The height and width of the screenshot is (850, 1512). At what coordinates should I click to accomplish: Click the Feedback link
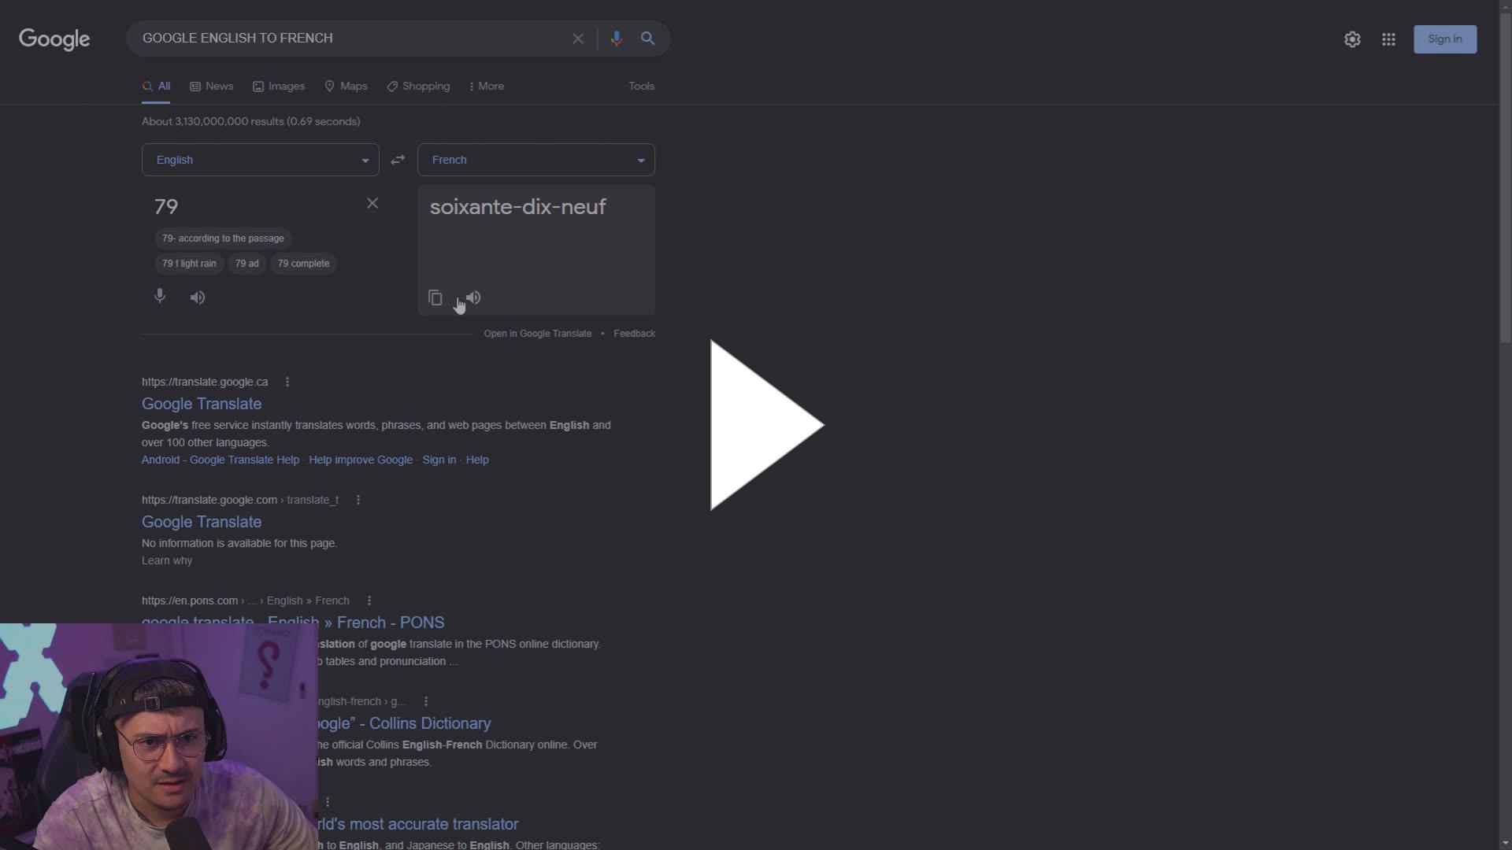pos(634,333)
